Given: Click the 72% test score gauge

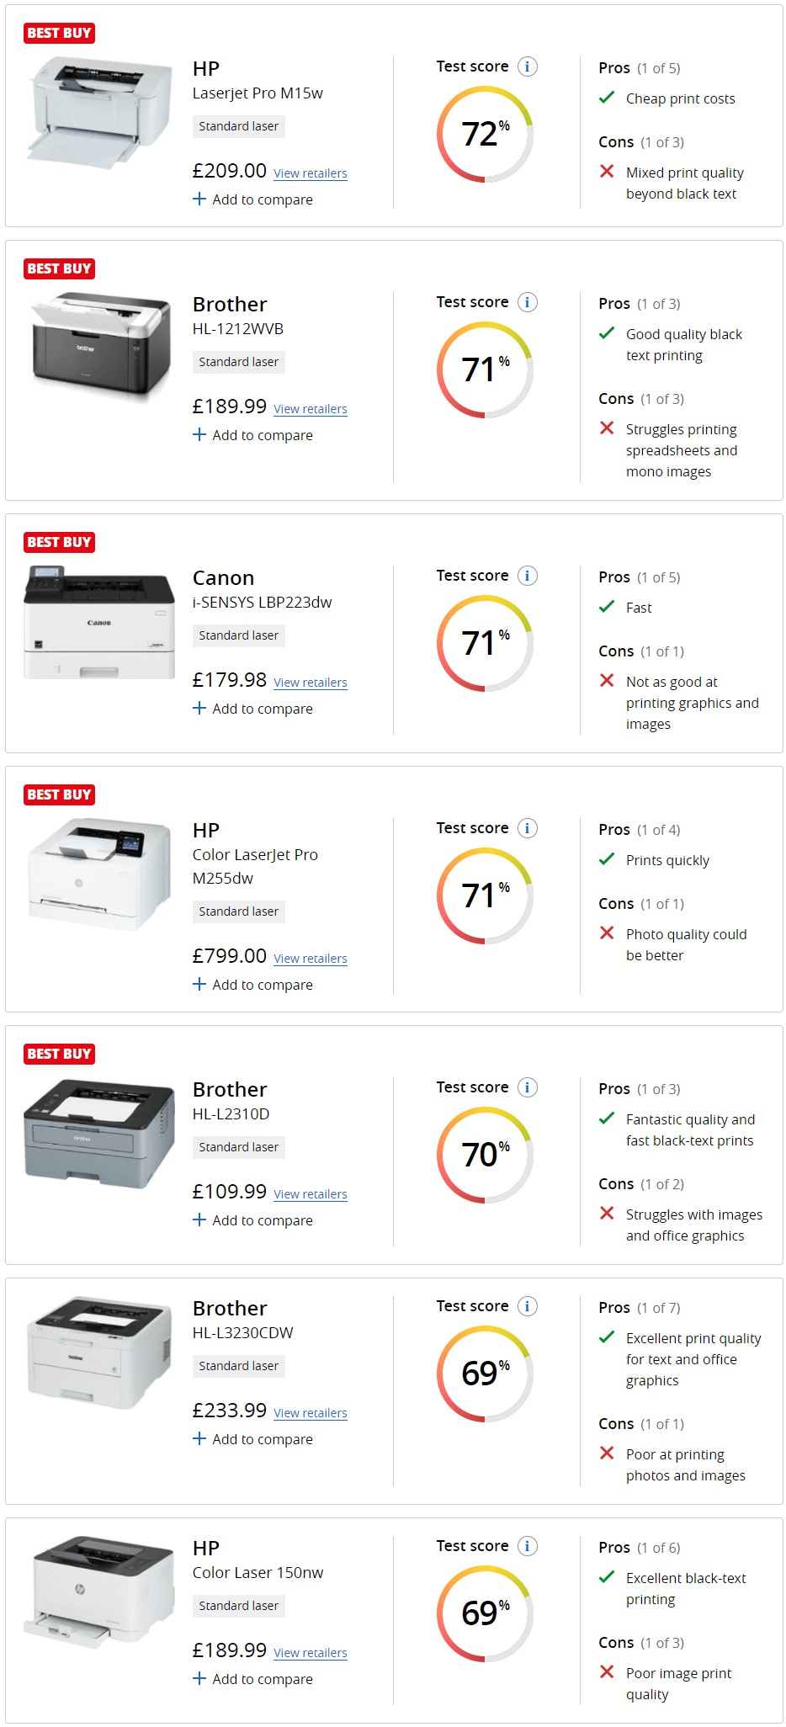Looking at the screenshot, I should pos(485,134).
